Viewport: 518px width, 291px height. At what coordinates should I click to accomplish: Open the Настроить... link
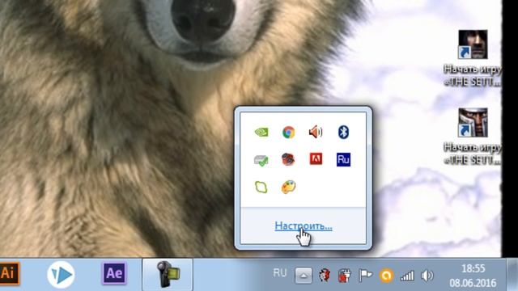click(x=304, y=226)
